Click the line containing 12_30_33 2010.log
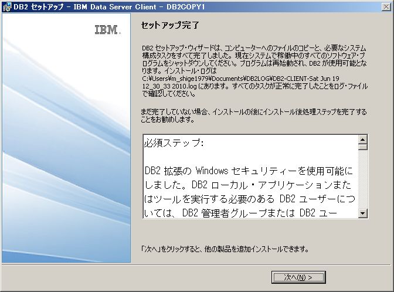394x292 pixels. tap(255, 86)
